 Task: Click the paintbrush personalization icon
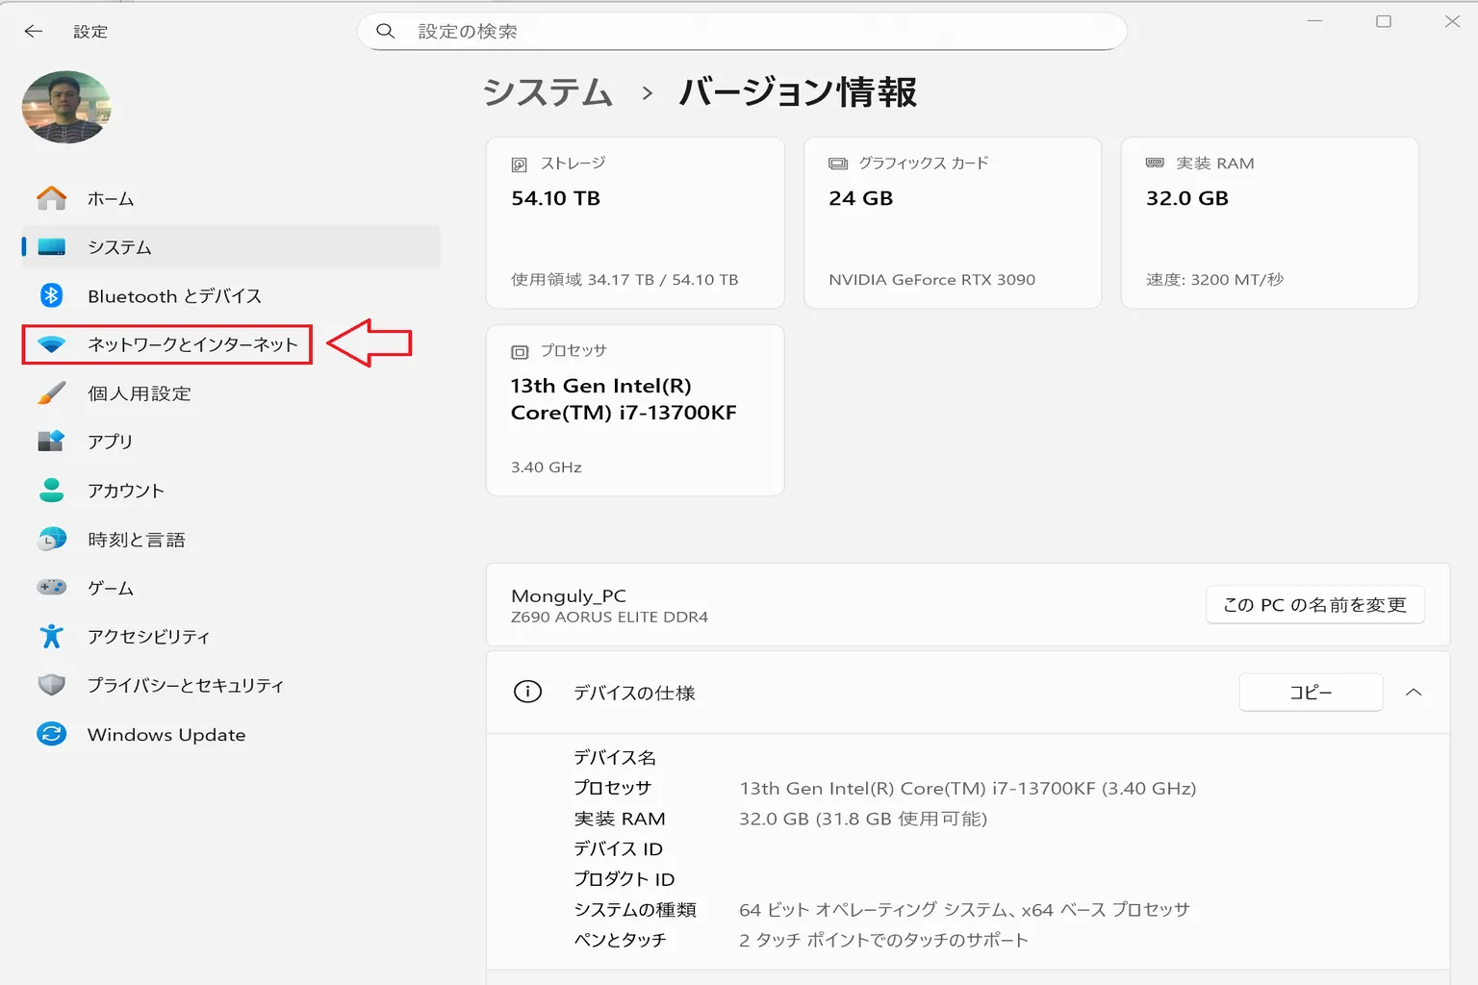coord(52,392)
